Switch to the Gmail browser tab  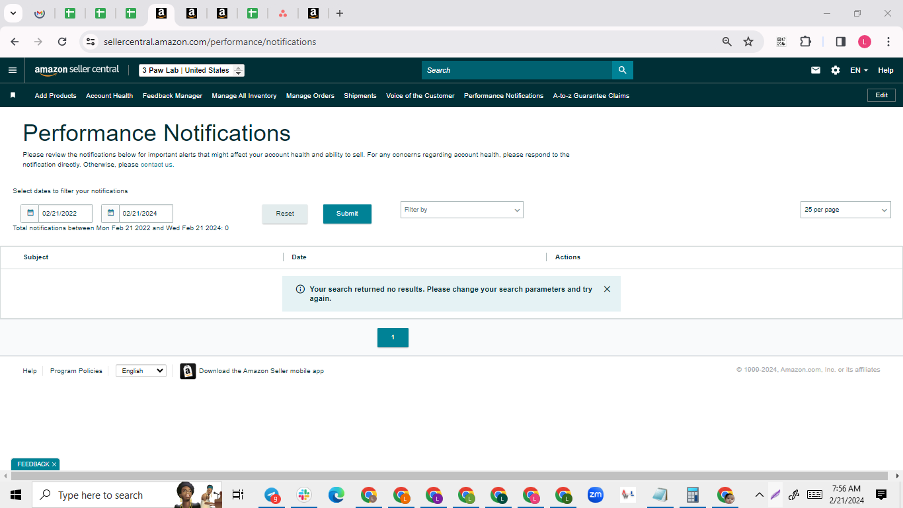(x=40, y=13)
